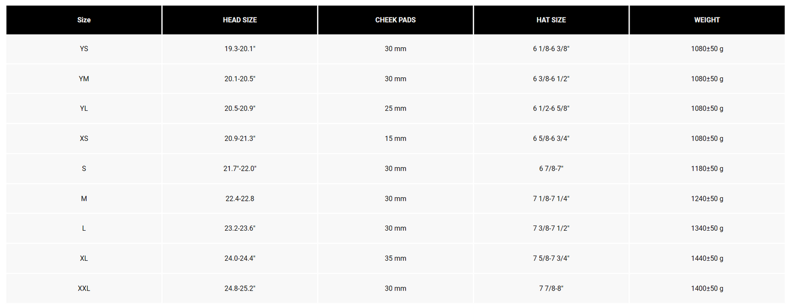Select the YS size row label
This screenshot has width=789, height=308.
click(84, 49)
